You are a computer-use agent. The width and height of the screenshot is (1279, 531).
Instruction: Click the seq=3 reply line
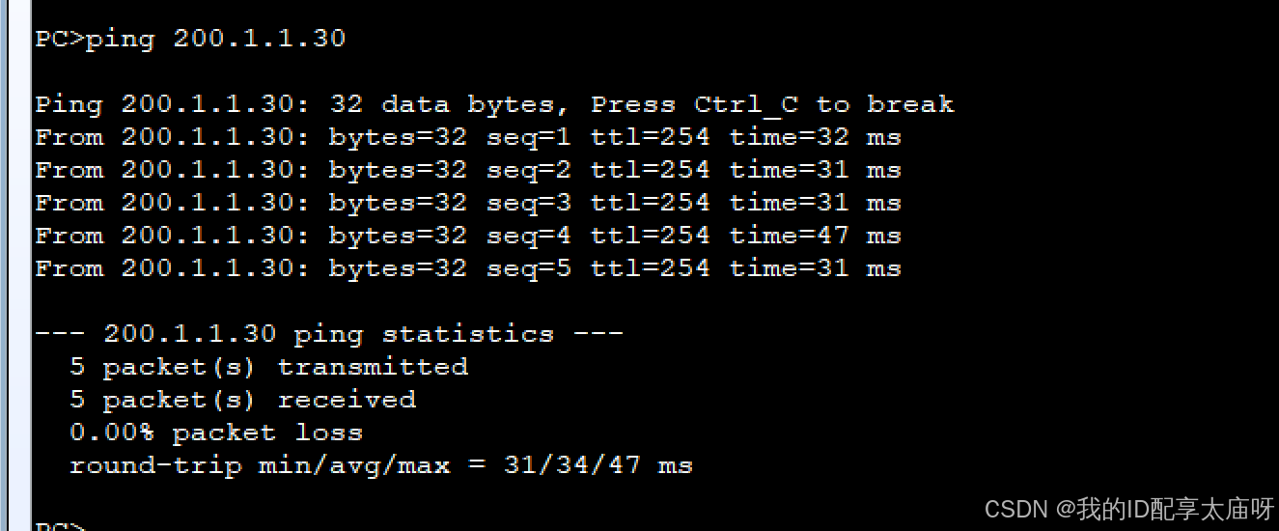[468, 203]
